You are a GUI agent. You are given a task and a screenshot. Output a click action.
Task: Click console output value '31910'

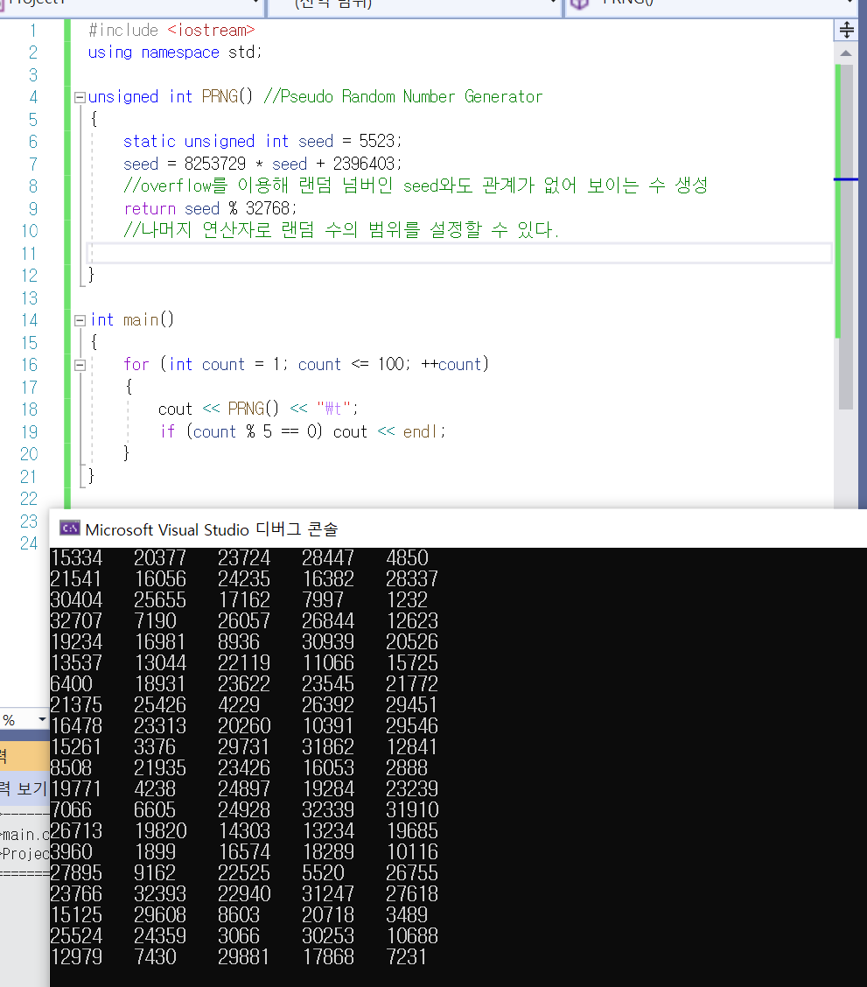(x=412, y=810)
